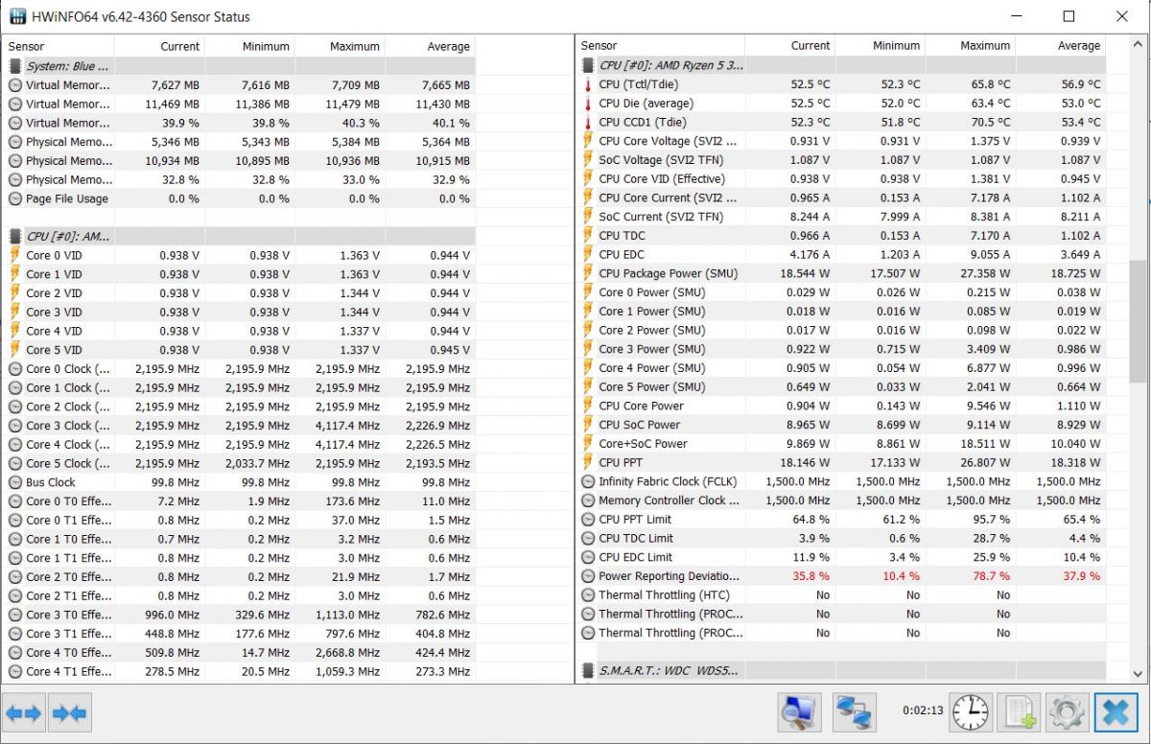Click the lightning icon for Core 5 VID
Screen dimensions: 1151x744
[x=14, y=350]
